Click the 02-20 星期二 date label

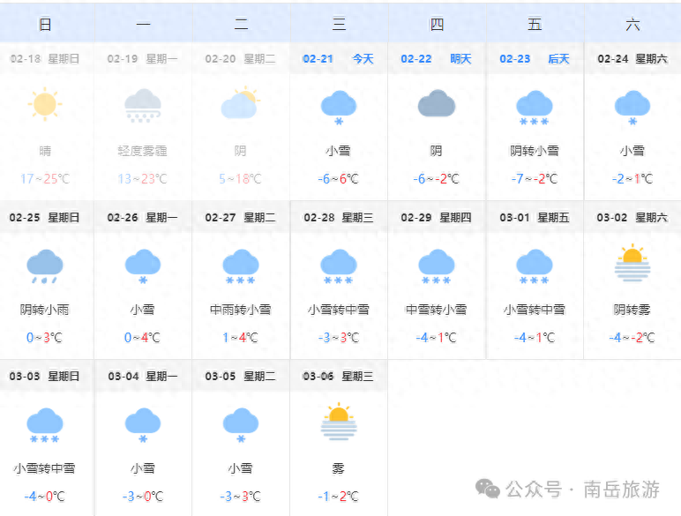pyautogui.click(x=241, y=58)
